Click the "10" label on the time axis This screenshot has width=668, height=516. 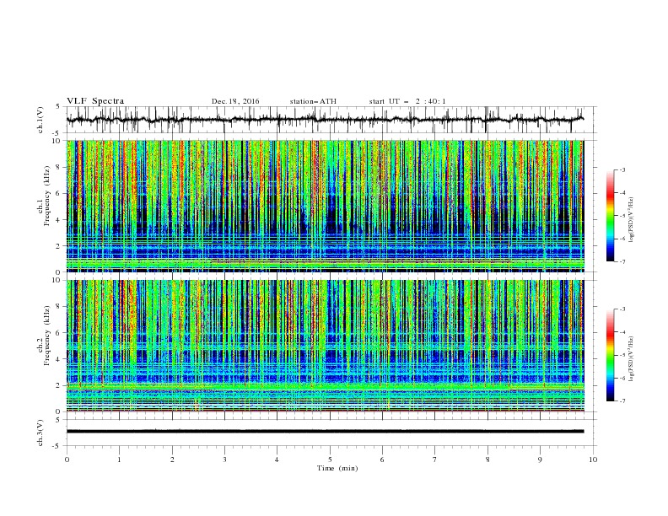pos(593,460)
